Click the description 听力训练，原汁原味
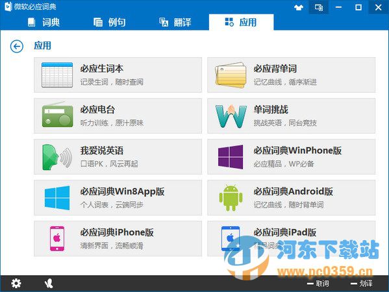The width and height of the screenshot is (389, 292). click(112, 123)
